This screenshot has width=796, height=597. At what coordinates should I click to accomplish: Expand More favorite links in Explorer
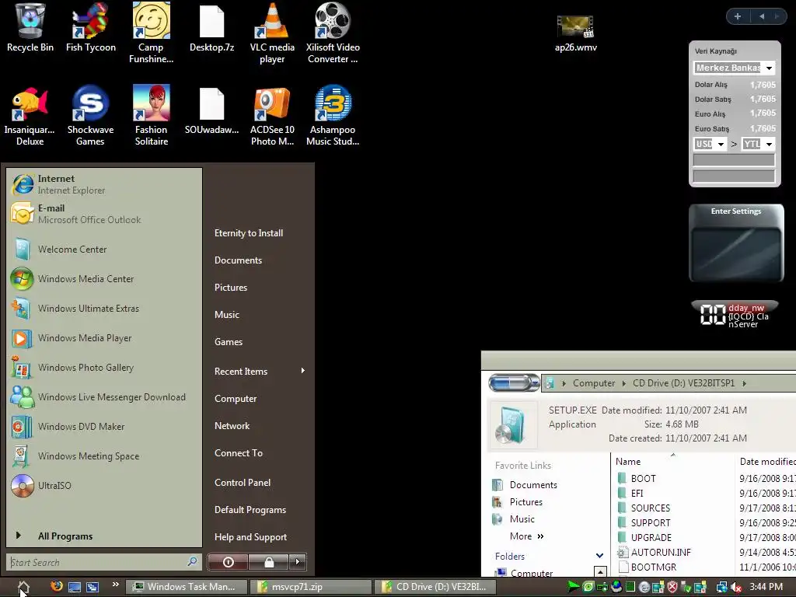(x=526, y=536)
